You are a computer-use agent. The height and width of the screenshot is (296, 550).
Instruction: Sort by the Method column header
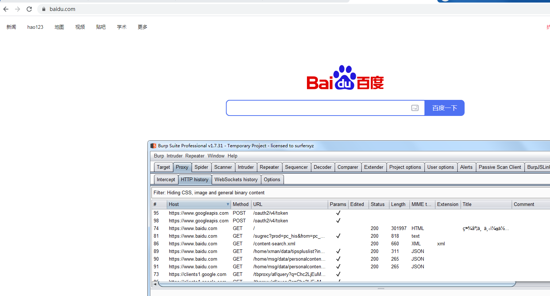[241, 204]
